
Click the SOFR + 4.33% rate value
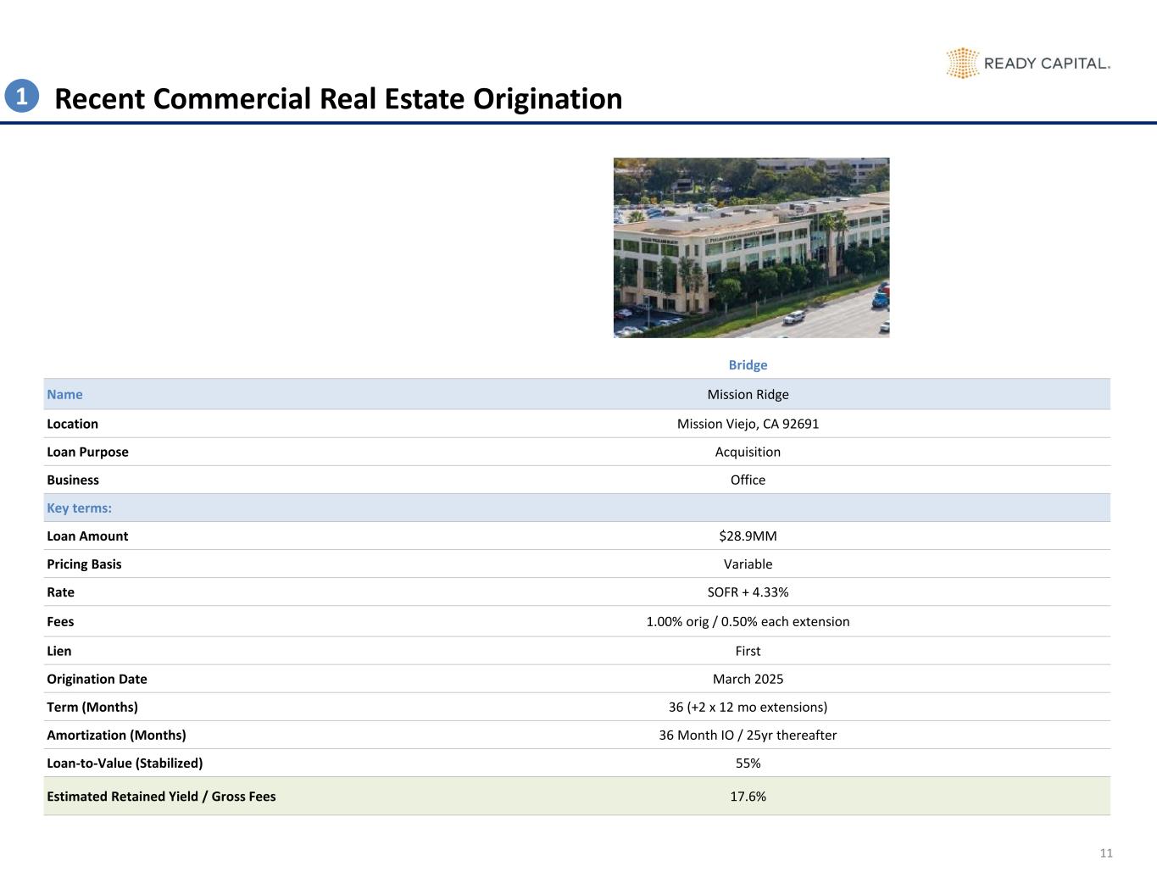(x=748, y=592)
